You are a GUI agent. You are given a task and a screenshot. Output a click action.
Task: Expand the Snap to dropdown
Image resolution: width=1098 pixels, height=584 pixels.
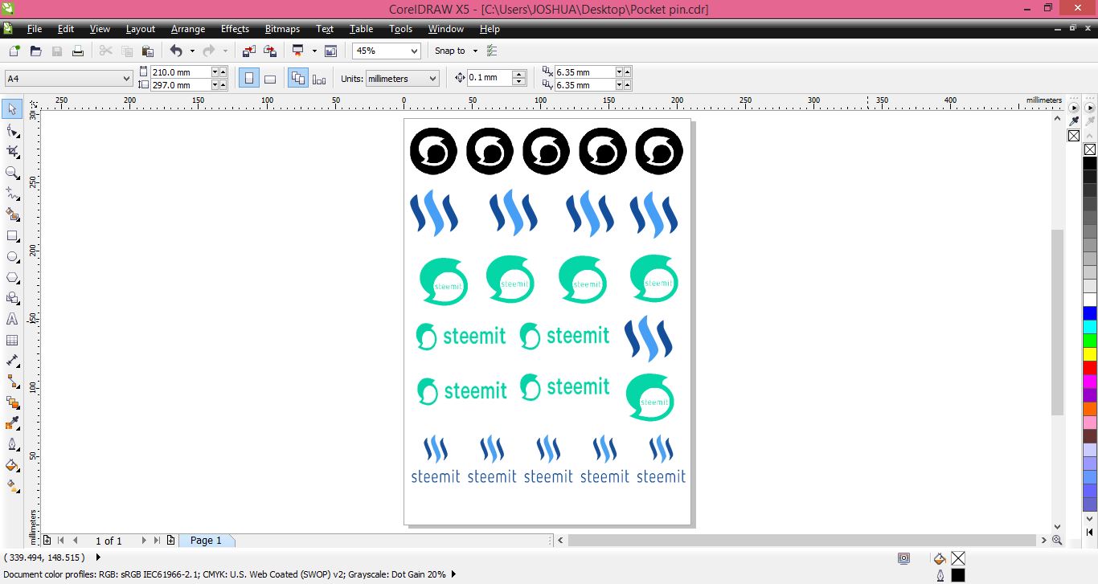pyautogui.click(x=475, y=51)
